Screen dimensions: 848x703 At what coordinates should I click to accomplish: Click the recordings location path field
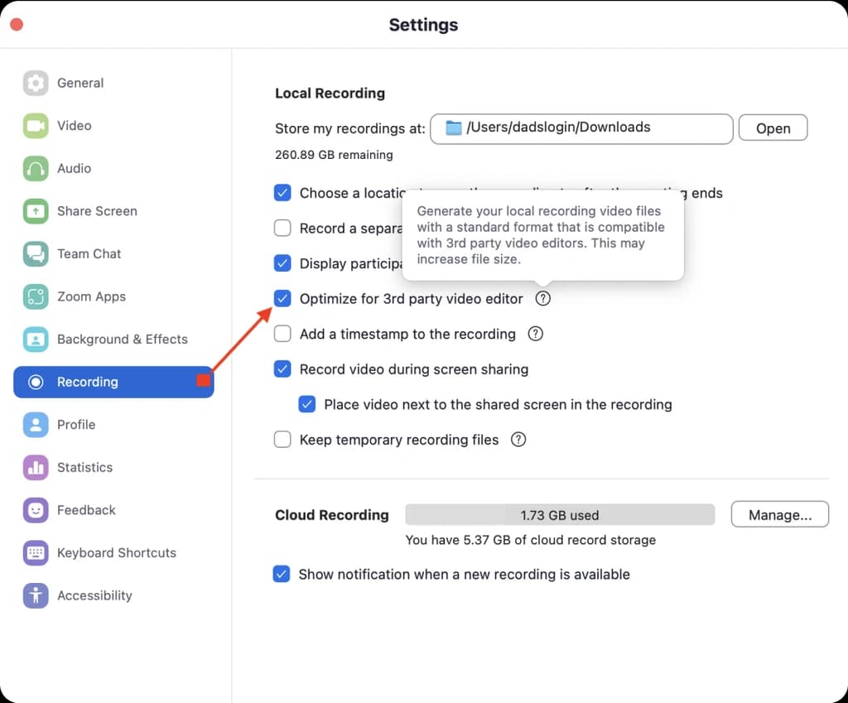pyautogui.click(x=581, y=128)
